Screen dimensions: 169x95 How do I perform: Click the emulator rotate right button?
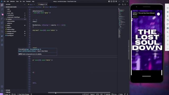[x=167, y=24]
